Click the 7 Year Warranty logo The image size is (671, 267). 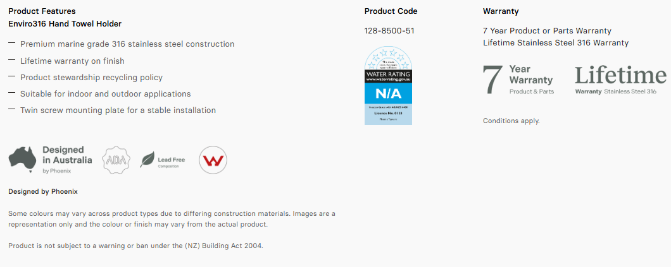click(518, 80)
